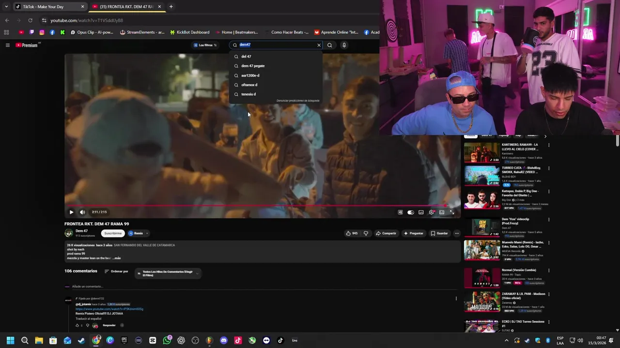620x348 pixels.
Task: Open more actions menu beside Guardar
Action: pyautogui.click(x=456, y=233)
